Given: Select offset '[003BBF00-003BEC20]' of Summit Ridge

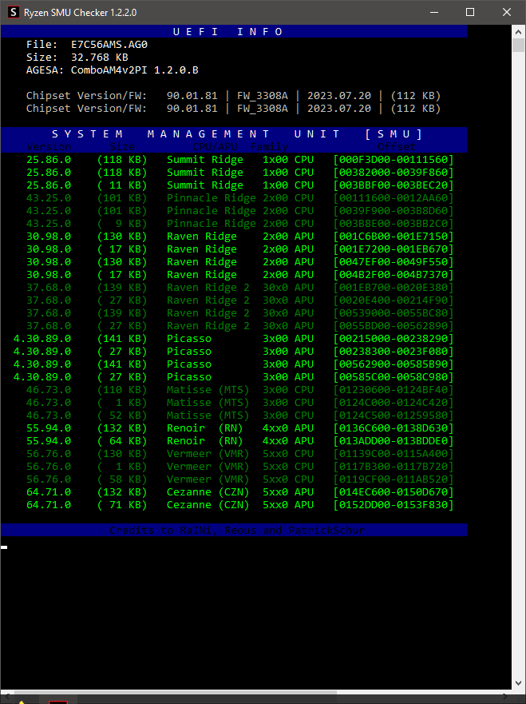Looking at the screenshot, I should click(x=394, y=185).
